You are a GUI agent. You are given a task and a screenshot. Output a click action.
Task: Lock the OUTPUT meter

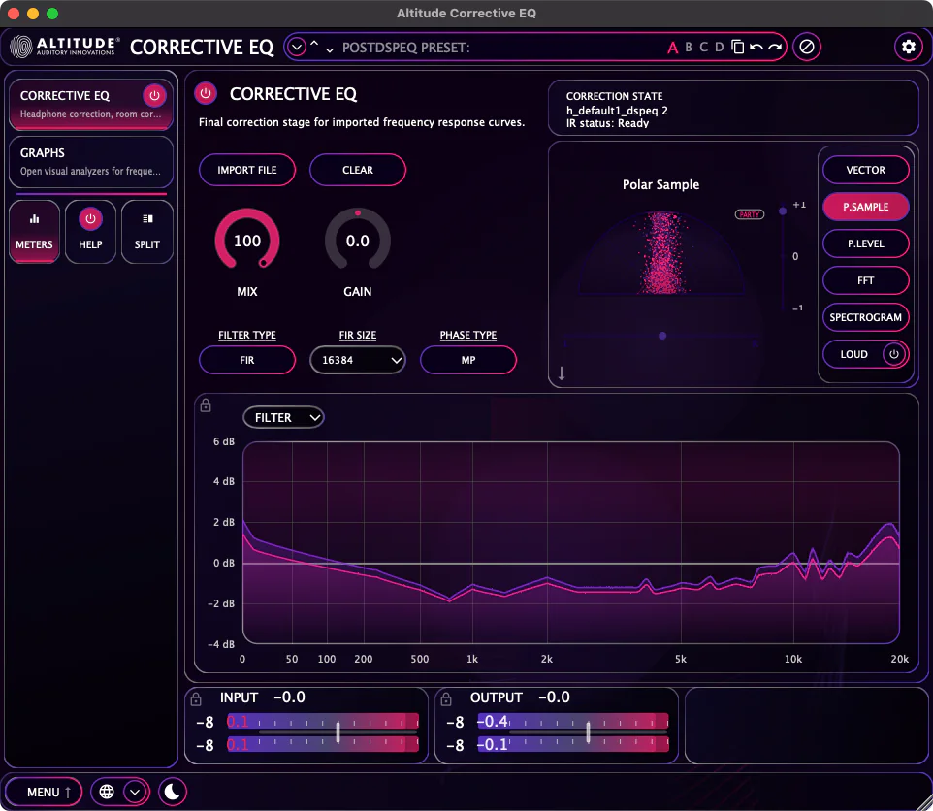446,699
